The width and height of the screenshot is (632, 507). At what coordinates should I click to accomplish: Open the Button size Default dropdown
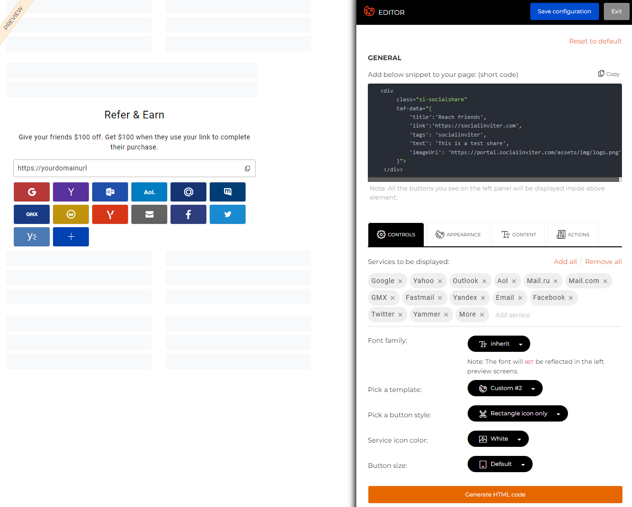click(500, 464)
